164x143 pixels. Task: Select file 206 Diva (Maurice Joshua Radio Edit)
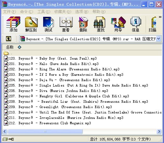tap(56, 91)
